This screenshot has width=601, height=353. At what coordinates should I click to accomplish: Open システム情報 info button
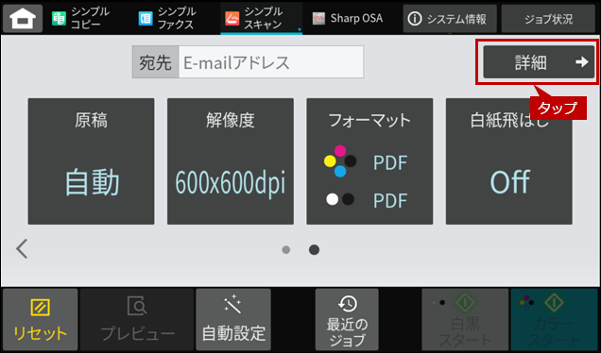click(x=450, y=18)
